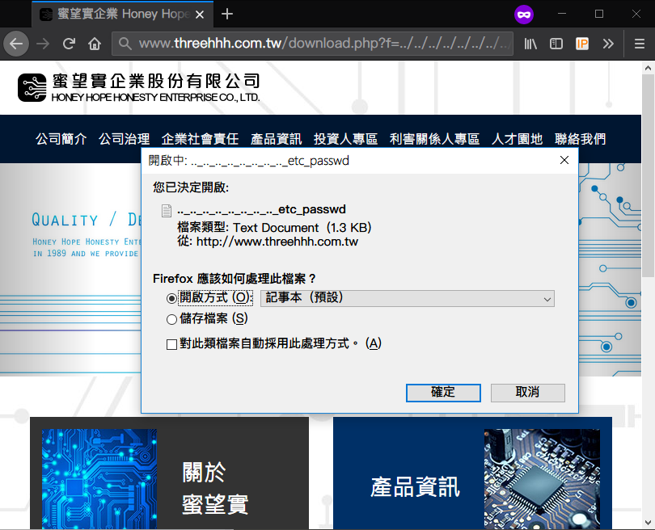Confirm with the 確定 button

click(x=443, y=393)
